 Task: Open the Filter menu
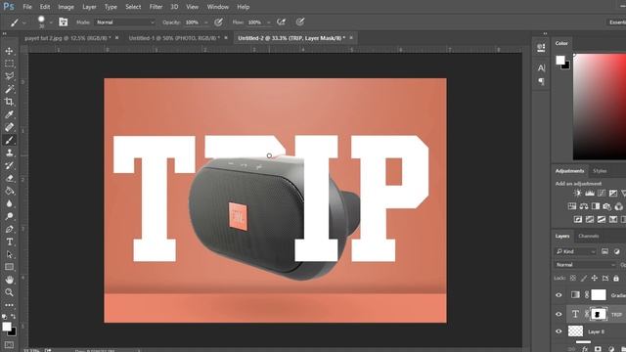click(x=156, y=7)
